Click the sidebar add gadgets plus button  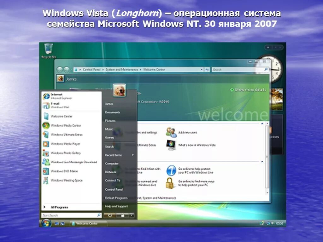(268, 48)
